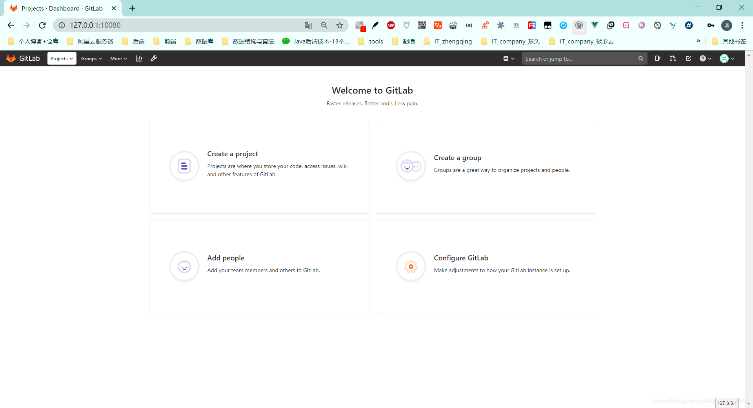Image resolution: width=753 pixels, height=408 pixels.
Task: Open the QR code extension icon
Action: pos(422,25)
